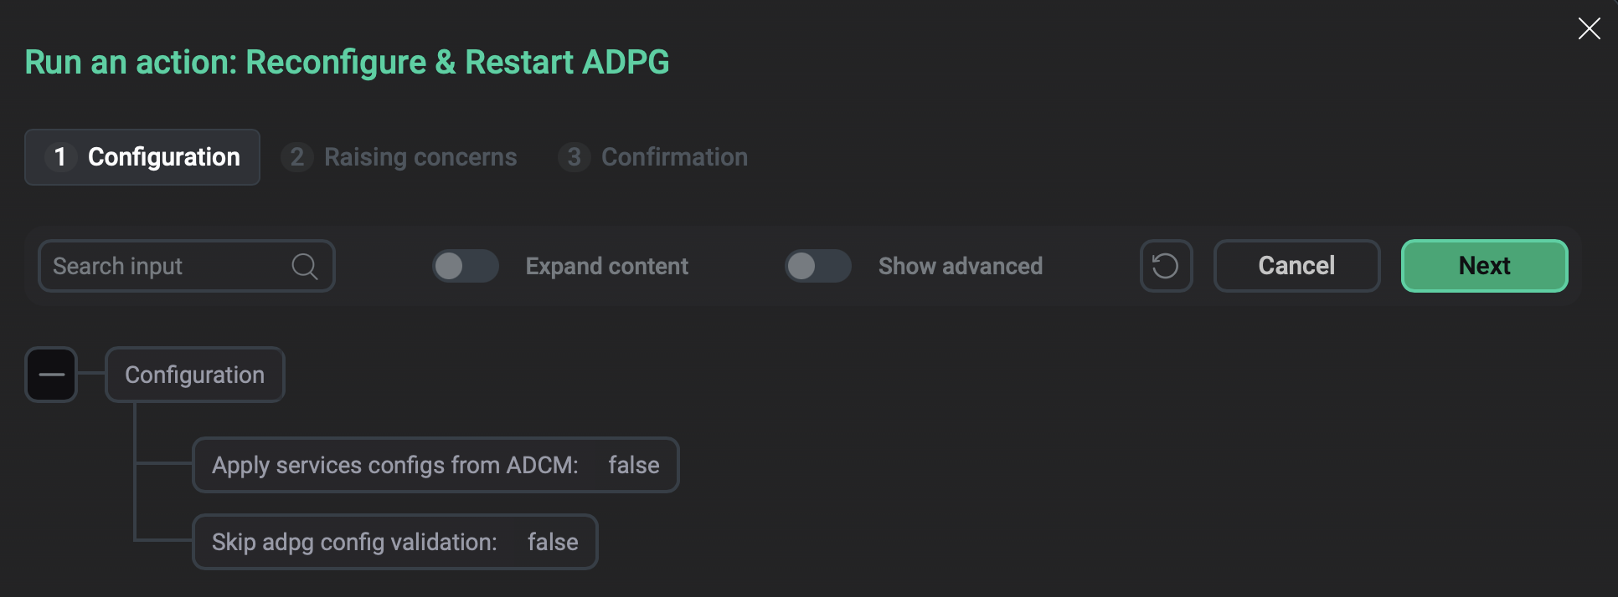Enable the Expand content toggle
This screenshot has height=597, width=1618.
466,266
